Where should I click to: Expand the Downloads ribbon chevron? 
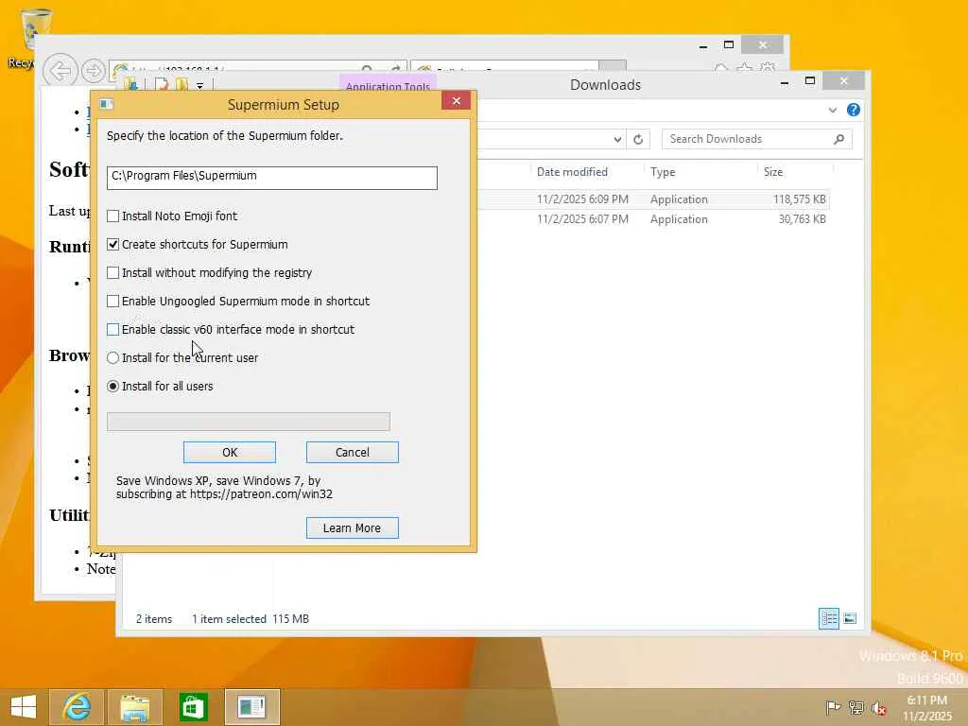coord(832,111)
